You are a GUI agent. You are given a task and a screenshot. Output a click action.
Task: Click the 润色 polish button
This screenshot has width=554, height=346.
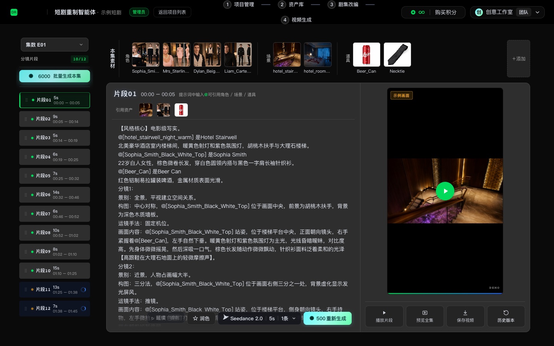pos(201,318)
